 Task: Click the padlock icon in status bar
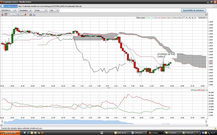(215, 128)
